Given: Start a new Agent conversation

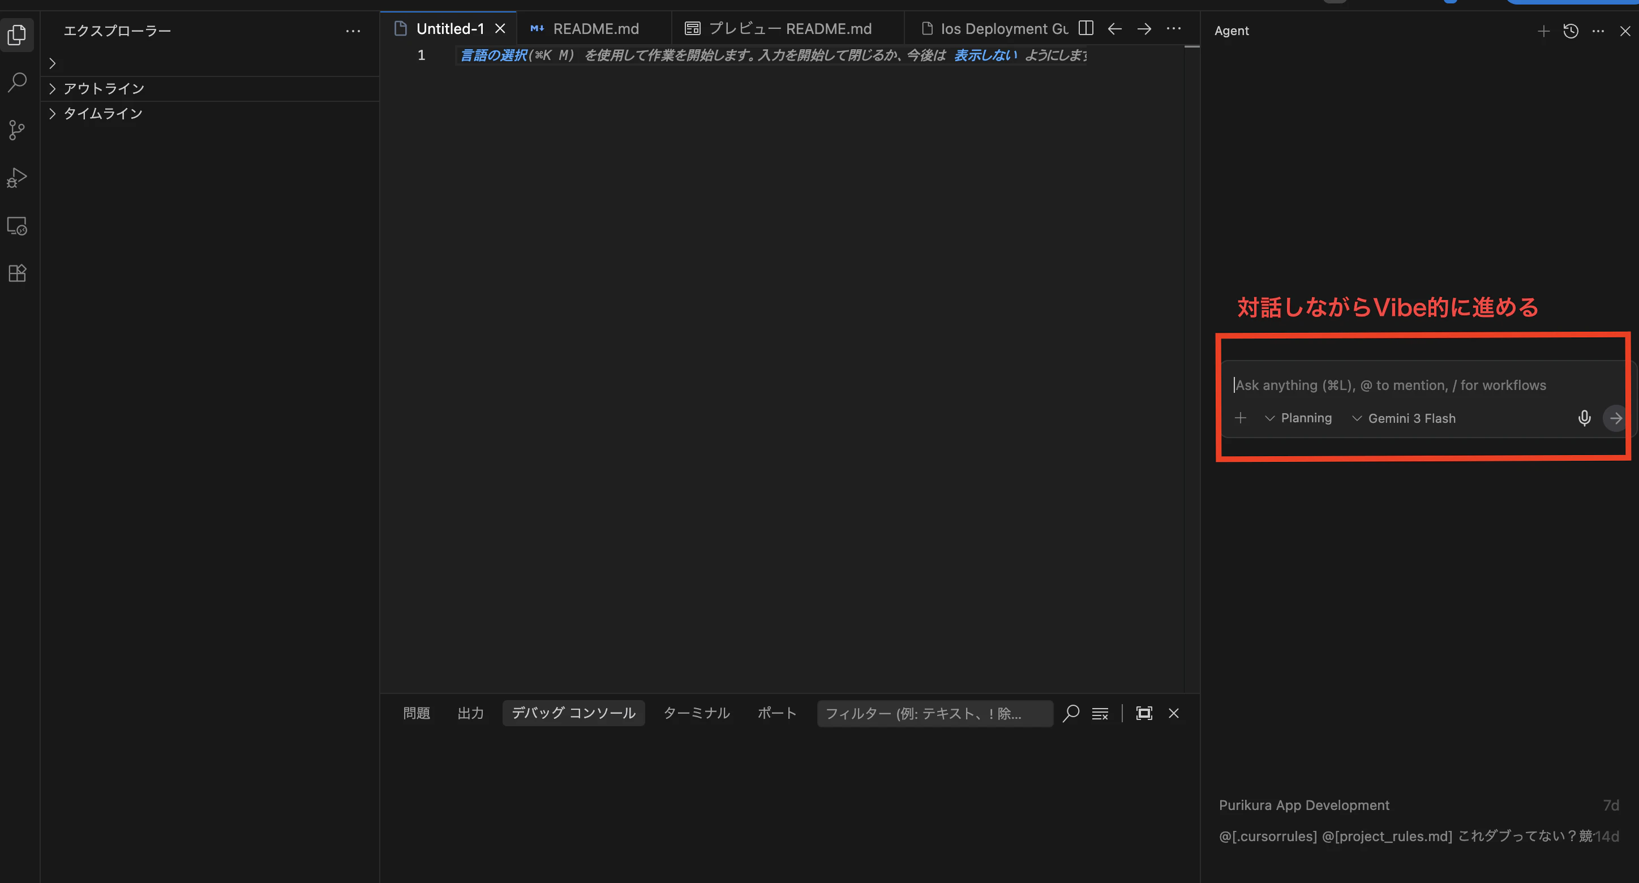Looking at the screenshot, I should coord(1543,31).
